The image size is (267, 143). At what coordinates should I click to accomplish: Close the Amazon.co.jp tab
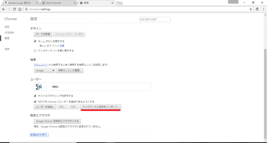point(37,3)
